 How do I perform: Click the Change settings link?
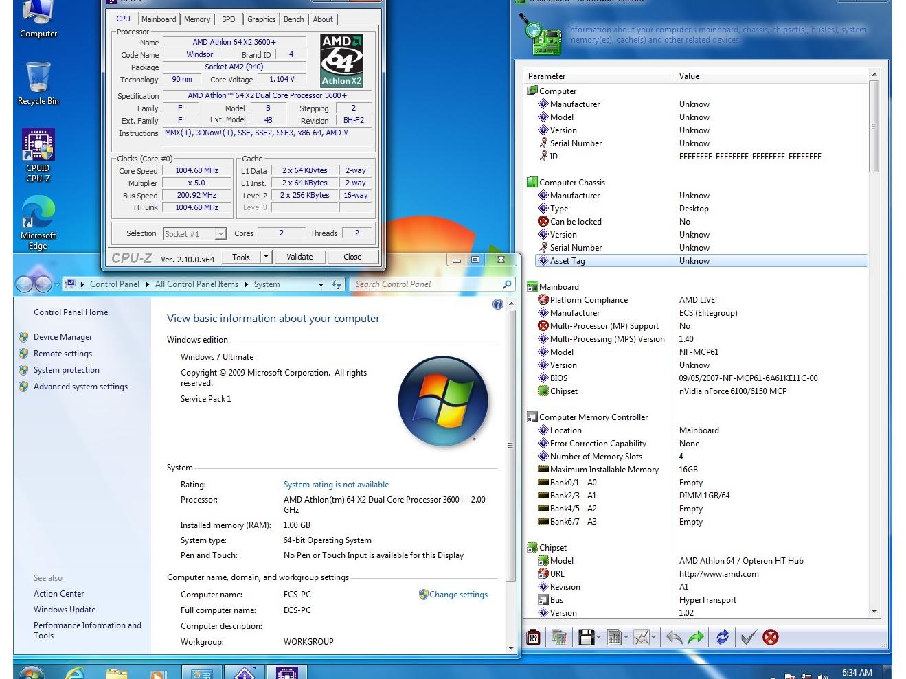coord(458,595)
